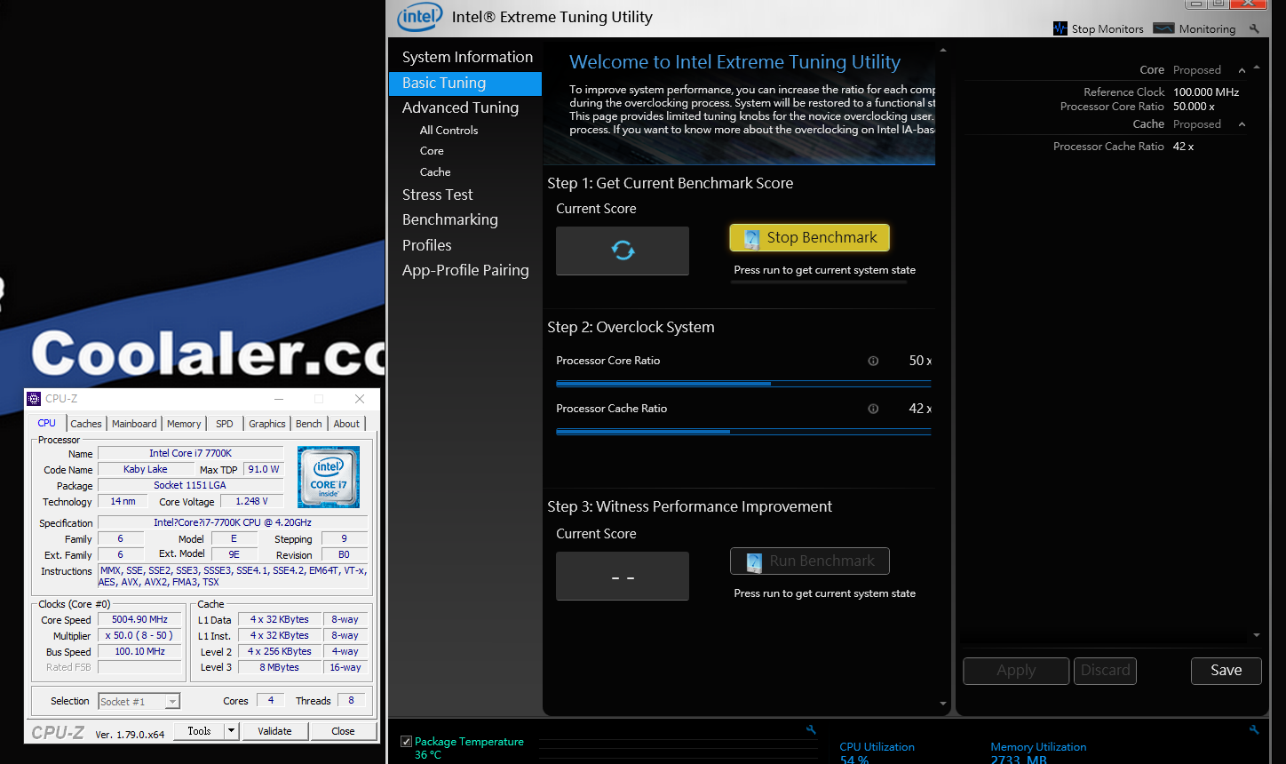Image resolution: width=1286 pixels, height=764 pixels.
Task: Click the CPU-Z title bar icon
Action: (x=34, y=399)
